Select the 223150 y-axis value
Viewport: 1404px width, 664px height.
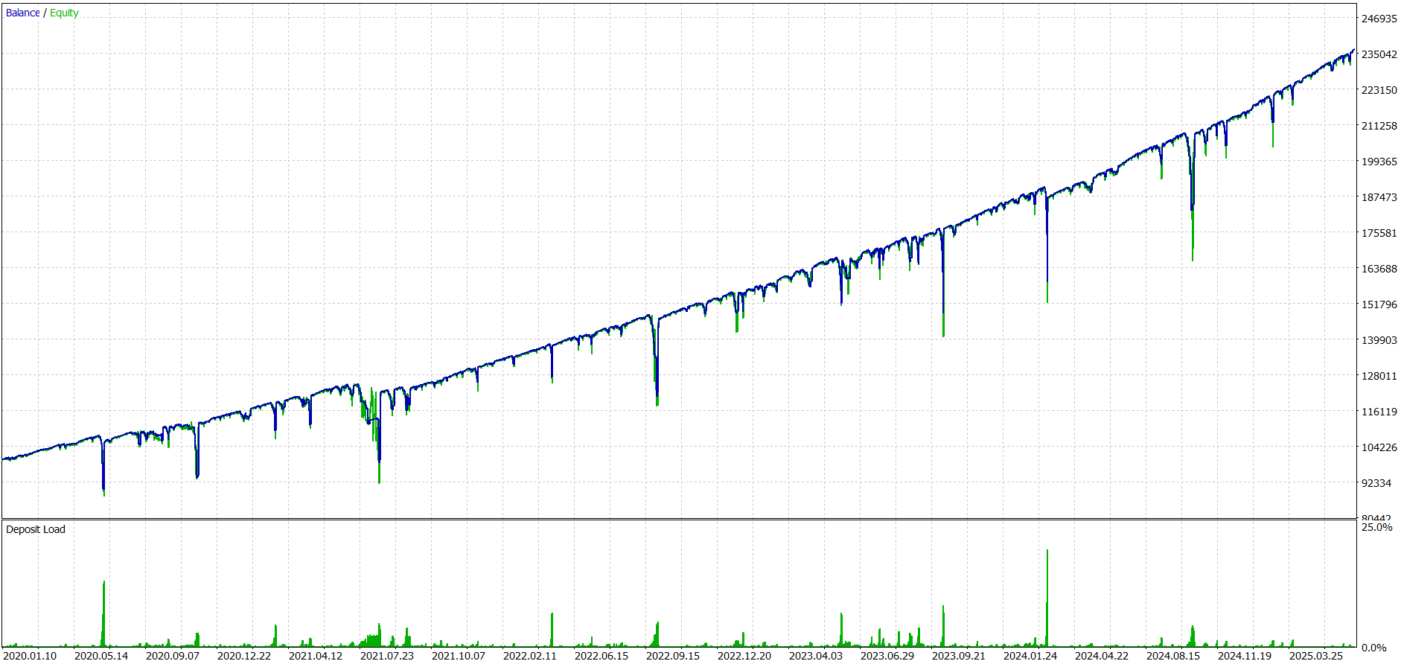point(1379,90)
